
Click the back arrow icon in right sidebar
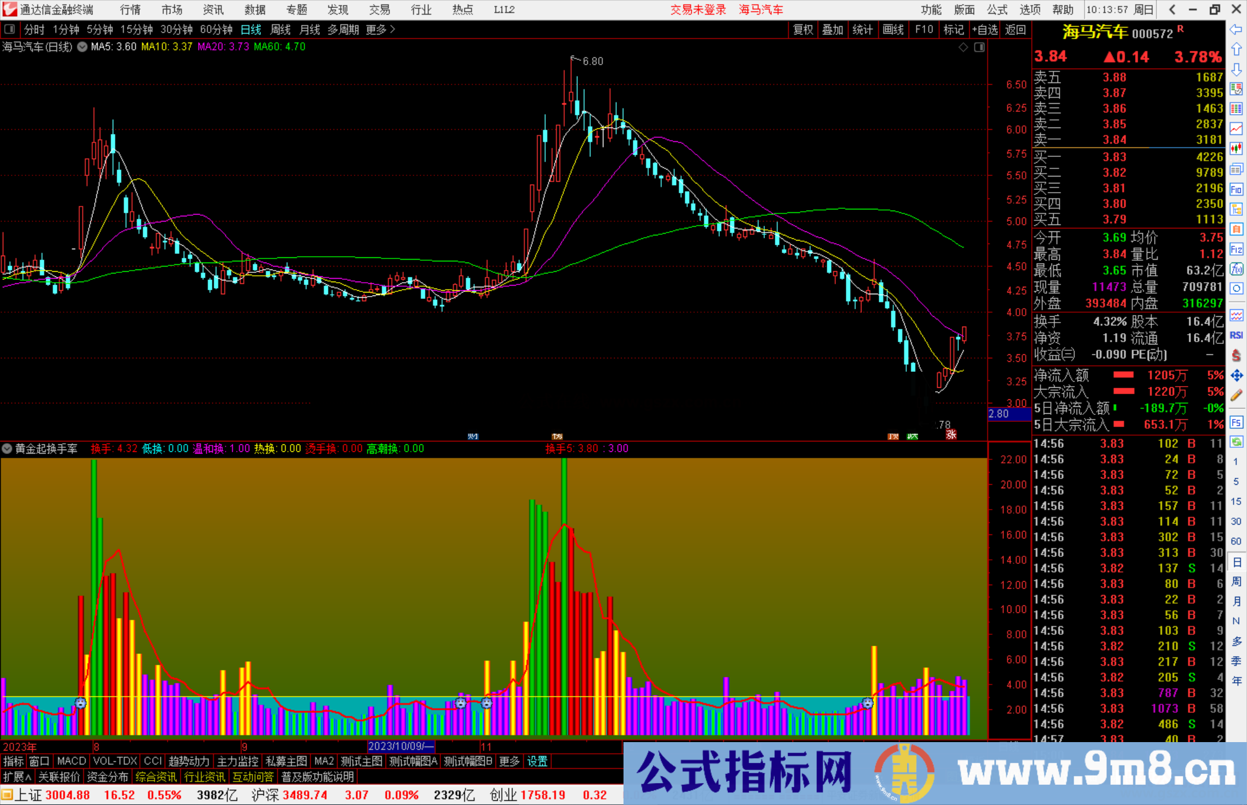1236,29
